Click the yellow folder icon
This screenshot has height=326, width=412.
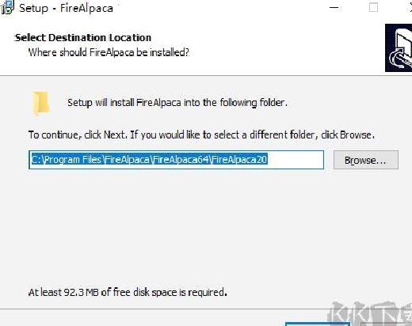click(x=41, y=104)
